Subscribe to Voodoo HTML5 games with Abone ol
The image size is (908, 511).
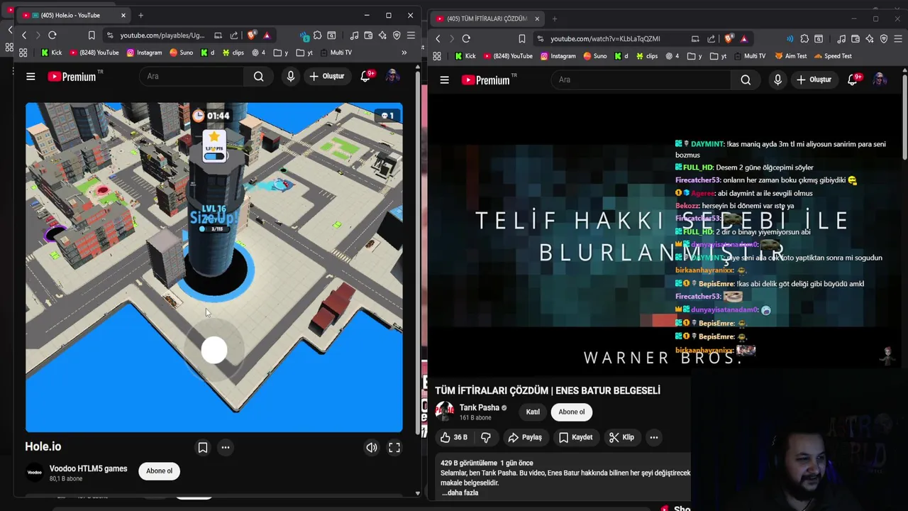[x=159, y=471]
